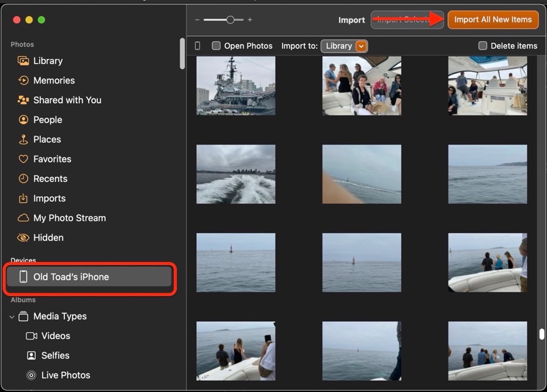Open Places in the sidebar
Screen dimensions: 547x392
[47, 139]
